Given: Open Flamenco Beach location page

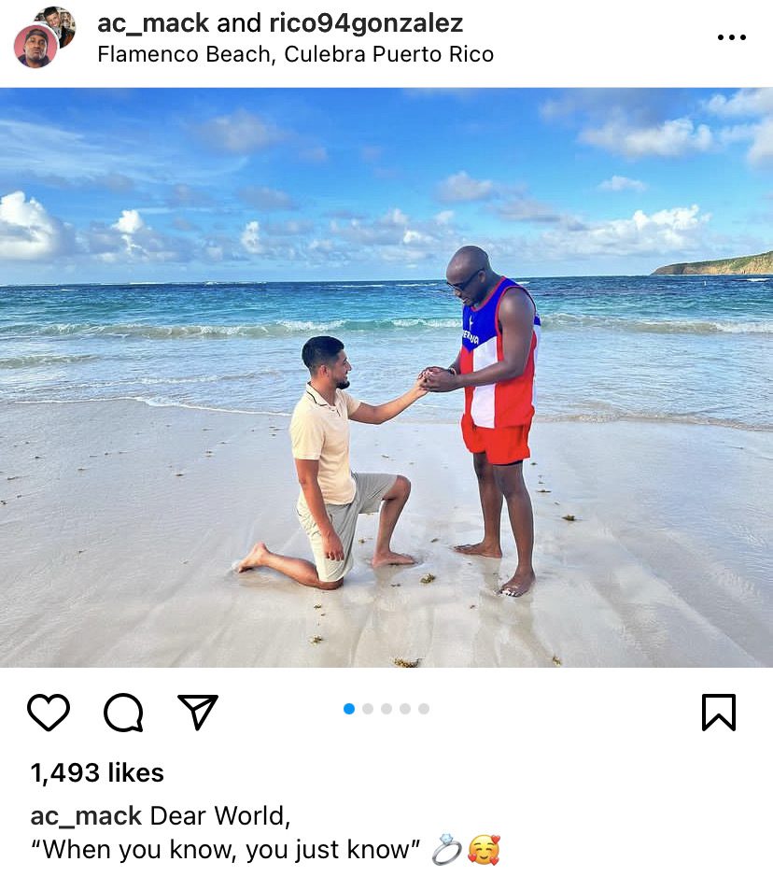Looking at the screenshot, I should coord(295,55).
